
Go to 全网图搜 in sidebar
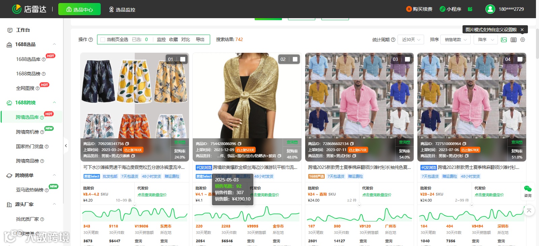click(25, 88)
